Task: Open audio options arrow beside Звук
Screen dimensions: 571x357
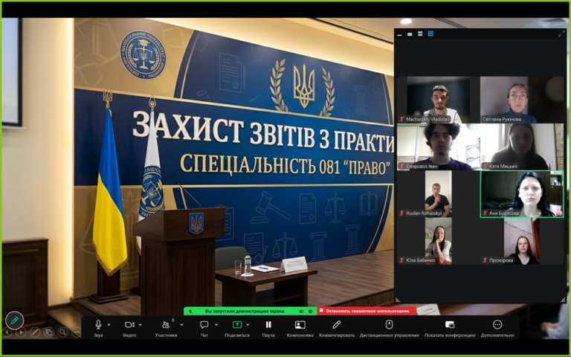Action: [109, 324]
